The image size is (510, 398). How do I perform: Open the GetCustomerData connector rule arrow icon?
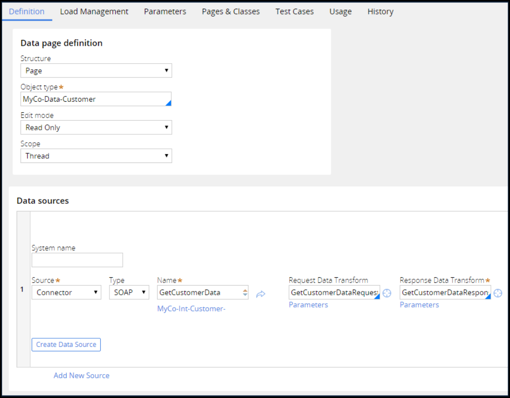tap(261, 294)
